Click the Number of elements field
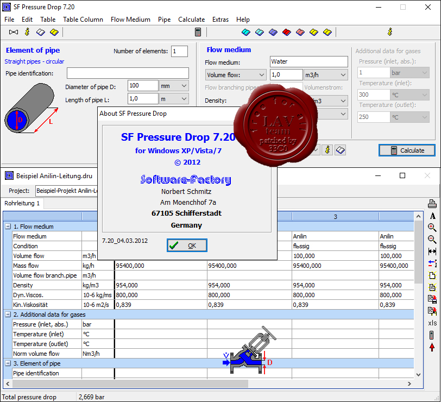Viewport: 441px width, 402px height. pyautogui.click(x=179, y=51)
